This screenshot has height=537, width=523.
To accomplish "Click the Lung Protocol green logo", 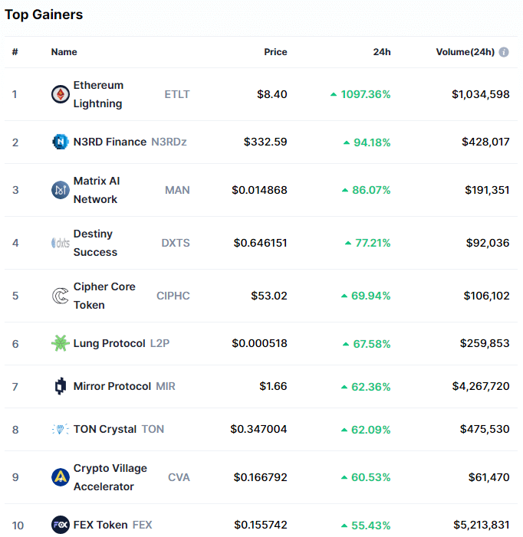I will pyautogui.click(x=61, y=343).
